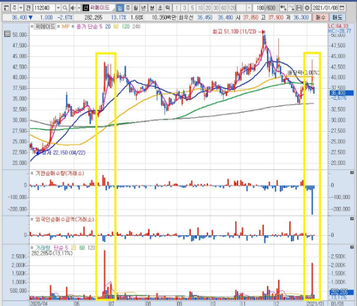Click the 전 button beside the code

(28, 8)
